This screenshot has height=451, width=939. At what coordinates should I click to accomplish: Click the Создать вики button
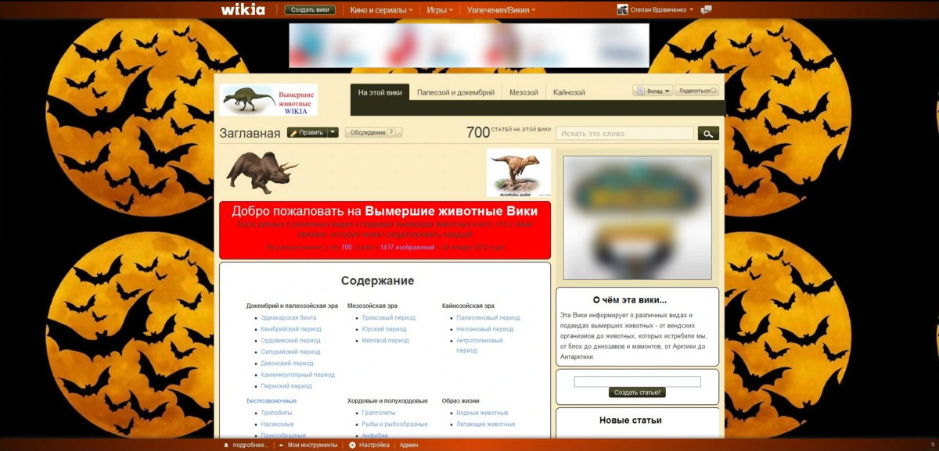tap(309, 10)
